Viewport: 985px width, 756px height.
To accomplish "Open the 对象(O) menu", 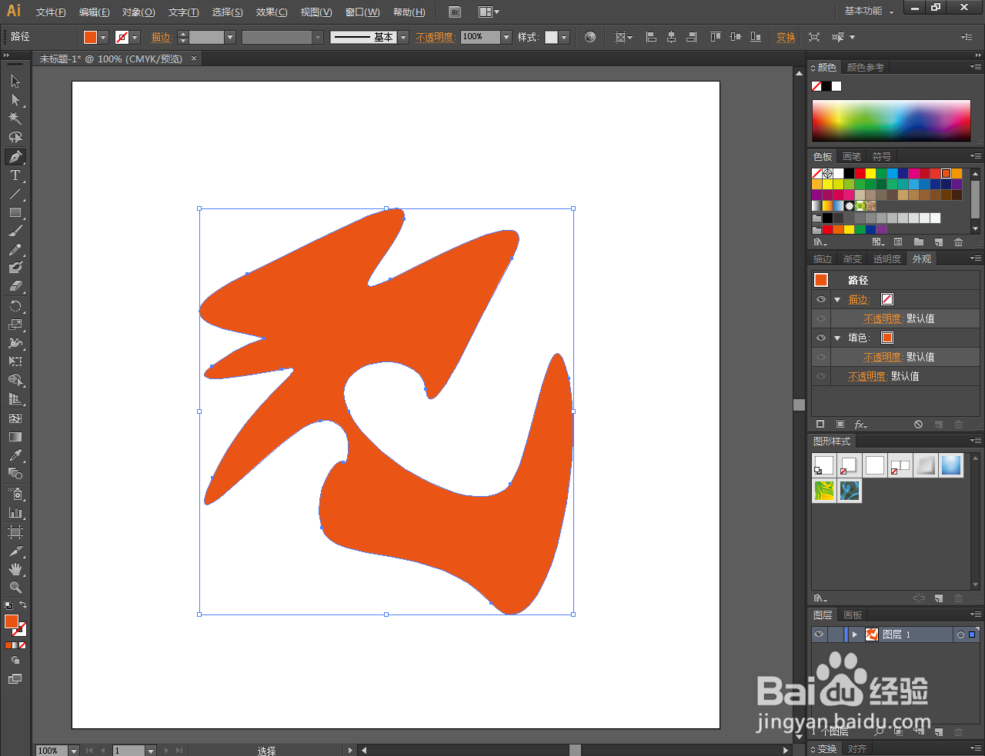I will pyautogui.click(x=139, y=12).
